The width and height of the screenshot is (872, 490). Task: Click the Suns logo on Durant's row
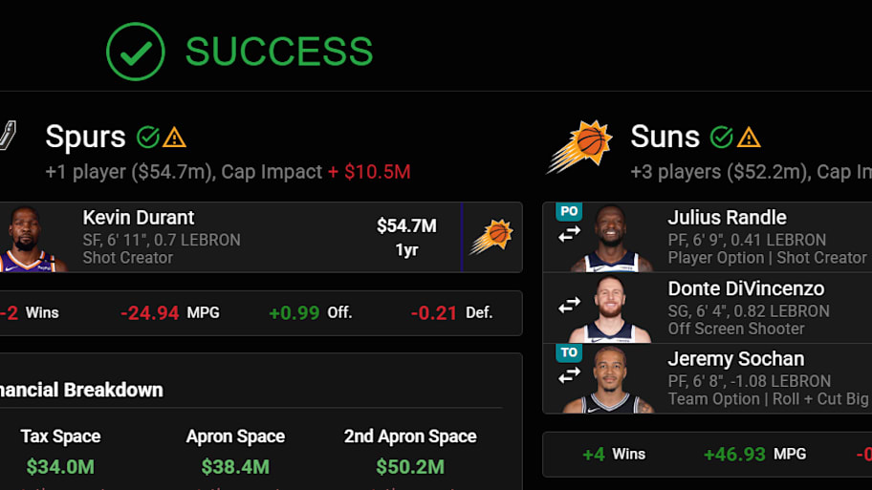click(491, 237)
